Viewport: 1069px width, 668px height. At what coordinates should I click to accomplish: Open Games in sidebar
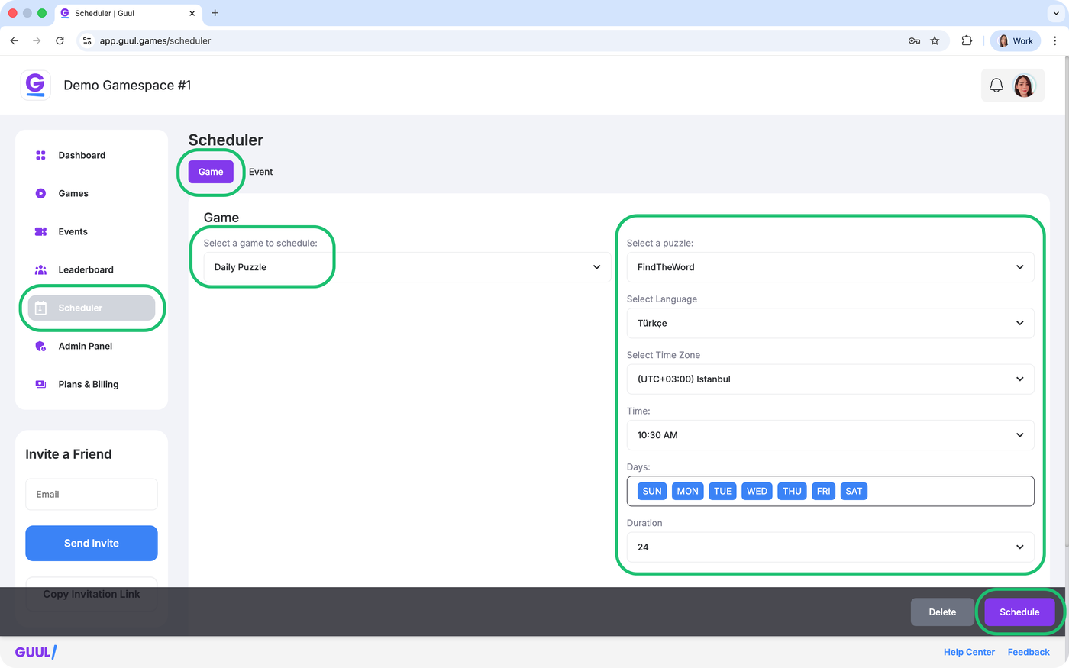pyautogui.click(x=92, y=193)
